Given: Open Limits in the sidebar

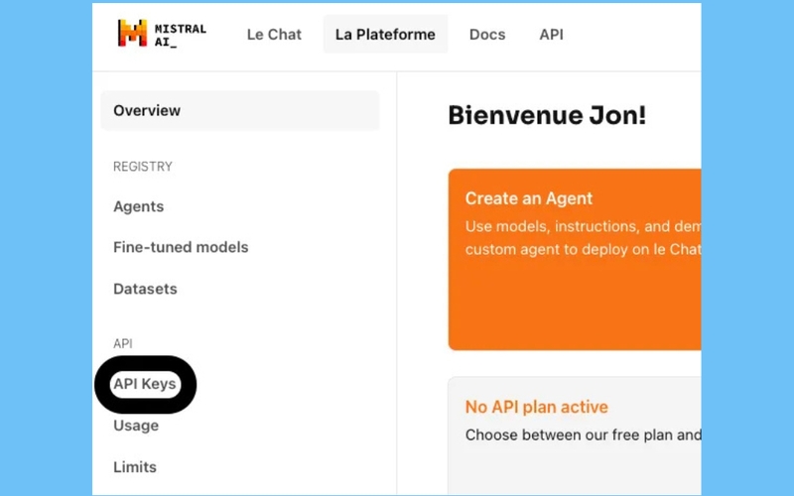Looking at the screenshot, I should (135, 466).
